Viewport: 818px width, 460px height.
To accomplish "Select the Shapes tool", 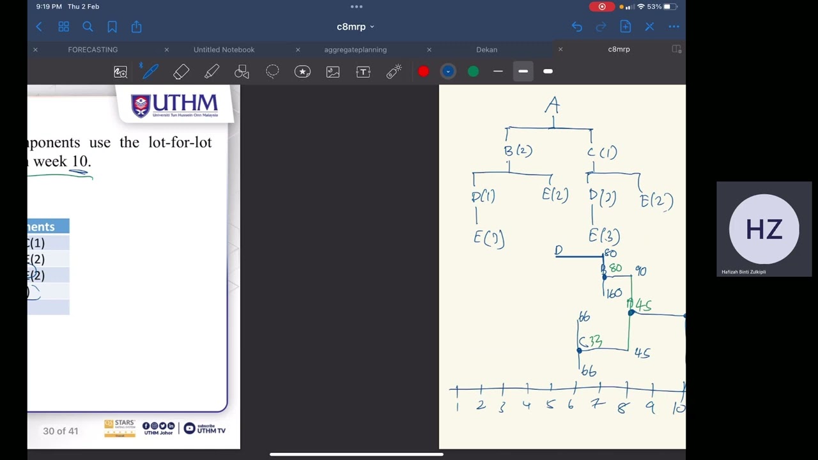I will (242, 72).
